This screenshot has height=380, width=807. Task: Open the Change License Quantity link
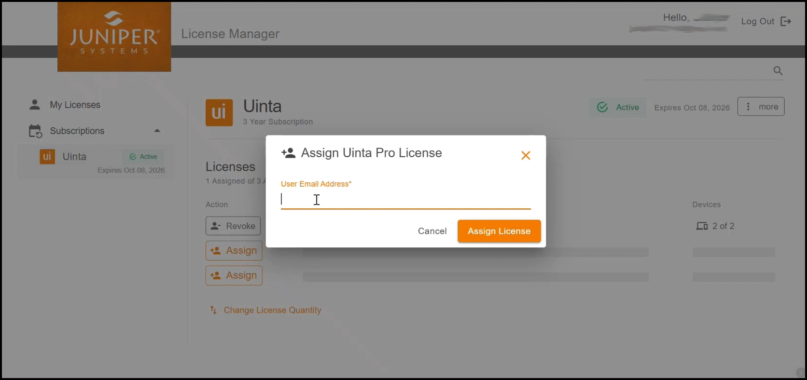272,310
